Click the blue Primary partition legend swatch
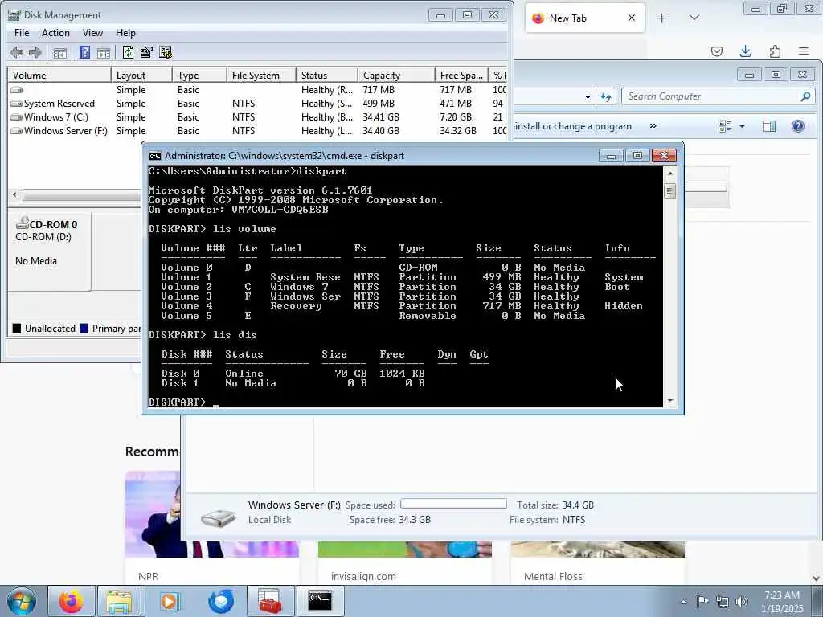823x617 pixels. [84, 329]
